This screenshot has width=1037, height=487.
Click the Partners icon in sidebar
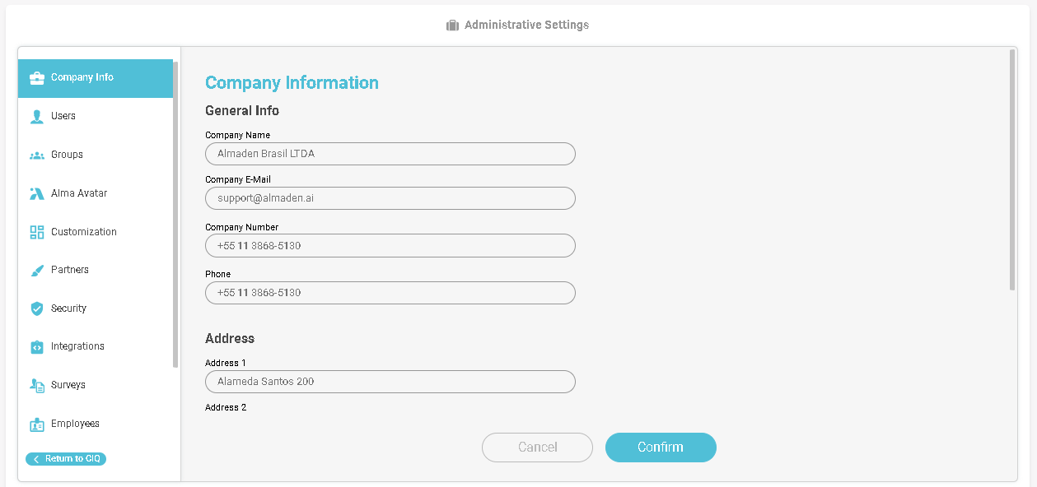click(x=36, y=271)
